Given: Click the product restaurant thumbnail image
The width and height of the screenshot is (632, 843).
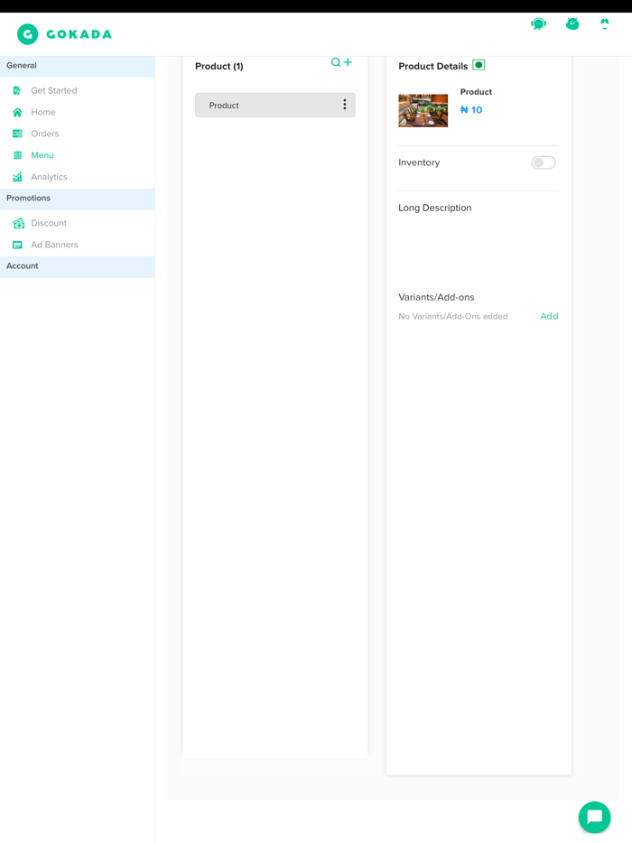Looking at the screenshot, I should point(423,110).
